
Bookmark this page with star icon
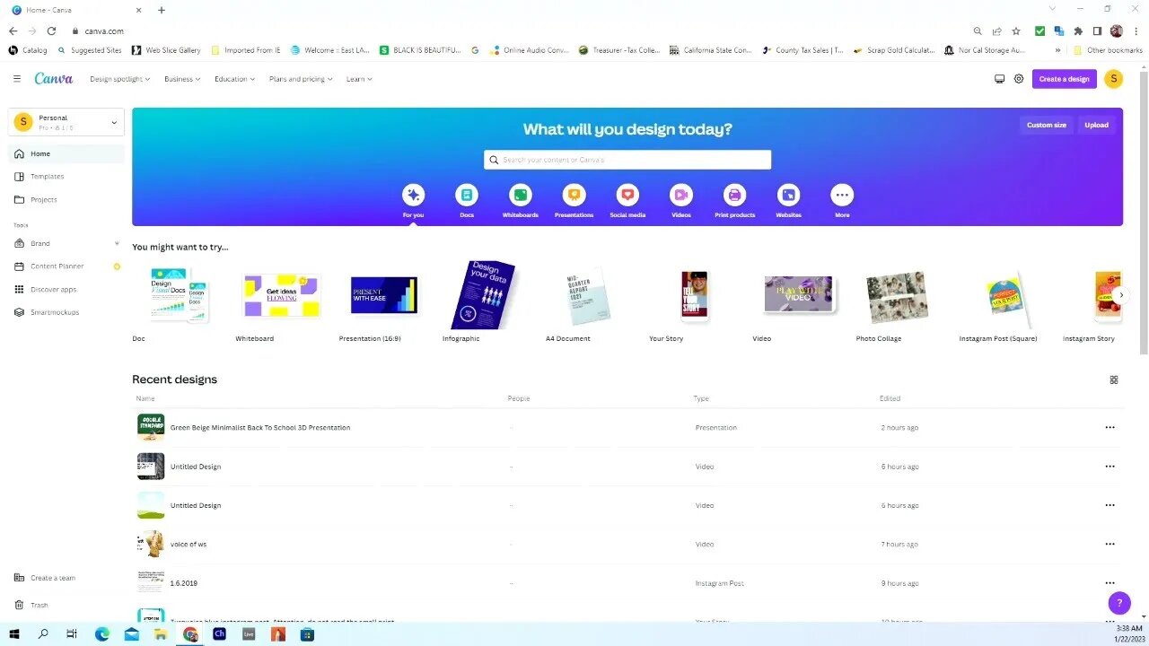click(1016, 31)
